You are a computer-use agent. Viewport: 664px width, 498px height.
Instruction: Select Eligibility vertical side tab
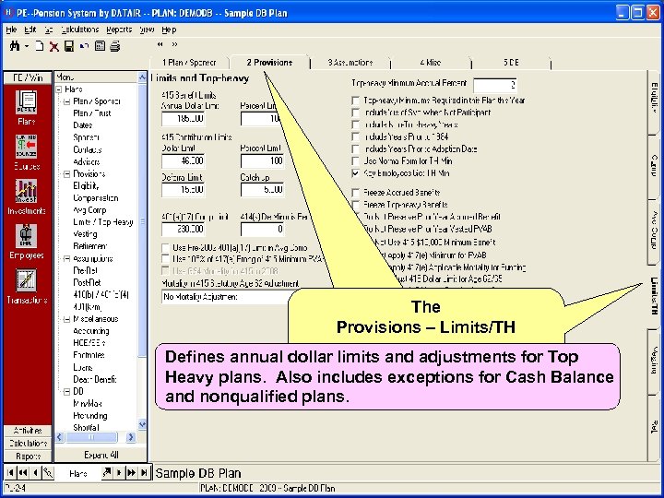[654, 99]
